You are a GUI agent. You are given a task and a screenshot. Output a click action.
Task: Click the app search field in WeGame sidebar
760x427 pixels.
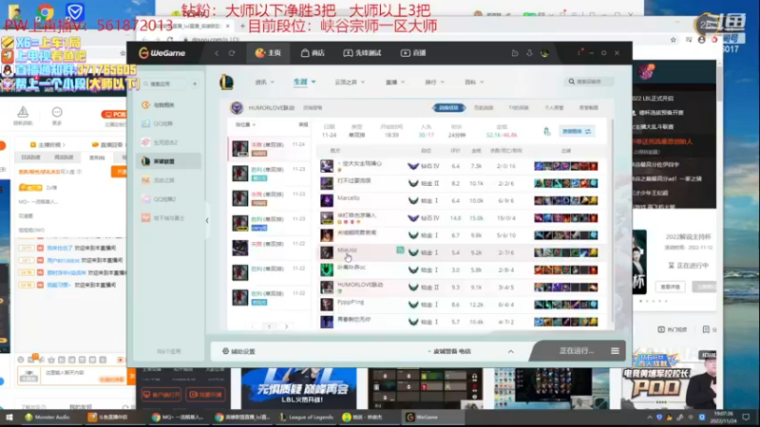click(x=162, y=84)
